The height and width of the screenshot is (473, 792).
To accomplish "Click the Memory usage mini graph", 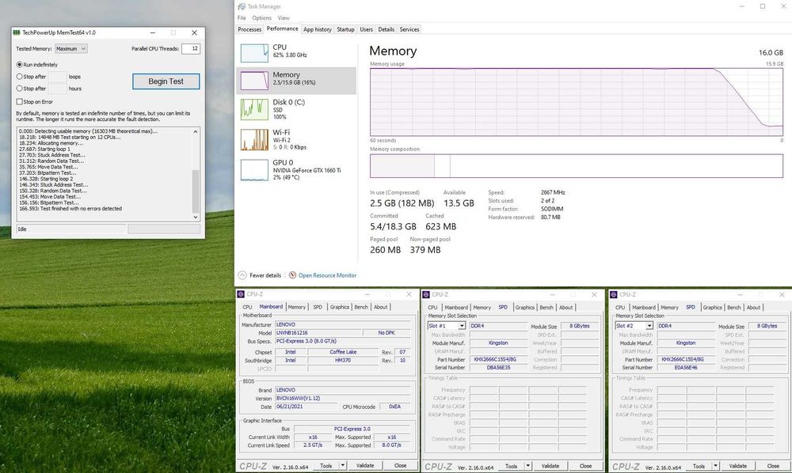I will point(254,81).
